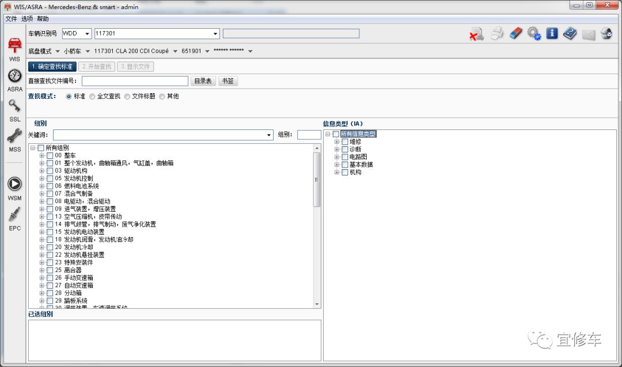Image resolution: width=622 pixels, height=367 pixels.
Task: Click the delete document icon with red X
Action: click(x=476, y=34)
